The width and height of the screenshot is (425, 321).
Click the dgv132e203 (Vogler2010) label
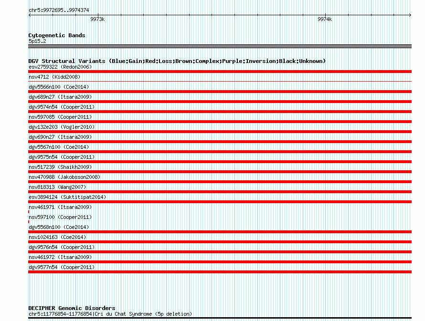pyautogui.click(x=62, y=127)
